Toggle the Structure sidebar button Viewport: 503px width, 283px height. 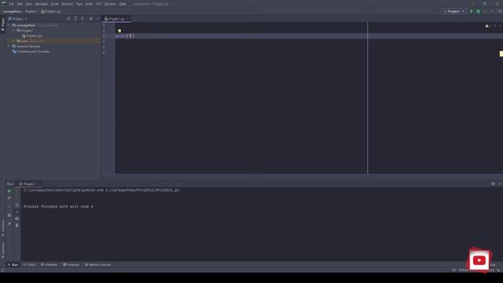point(3,228)
